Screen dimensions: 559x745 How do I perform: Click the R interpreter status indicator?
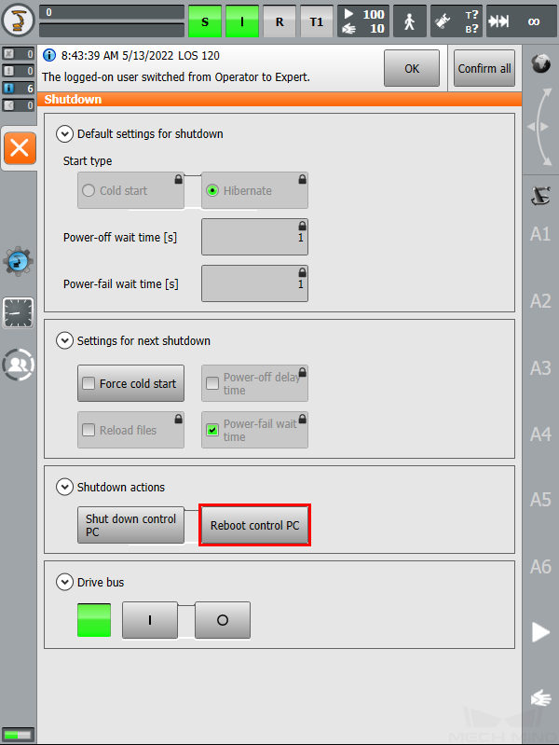[x=279, y=21]
